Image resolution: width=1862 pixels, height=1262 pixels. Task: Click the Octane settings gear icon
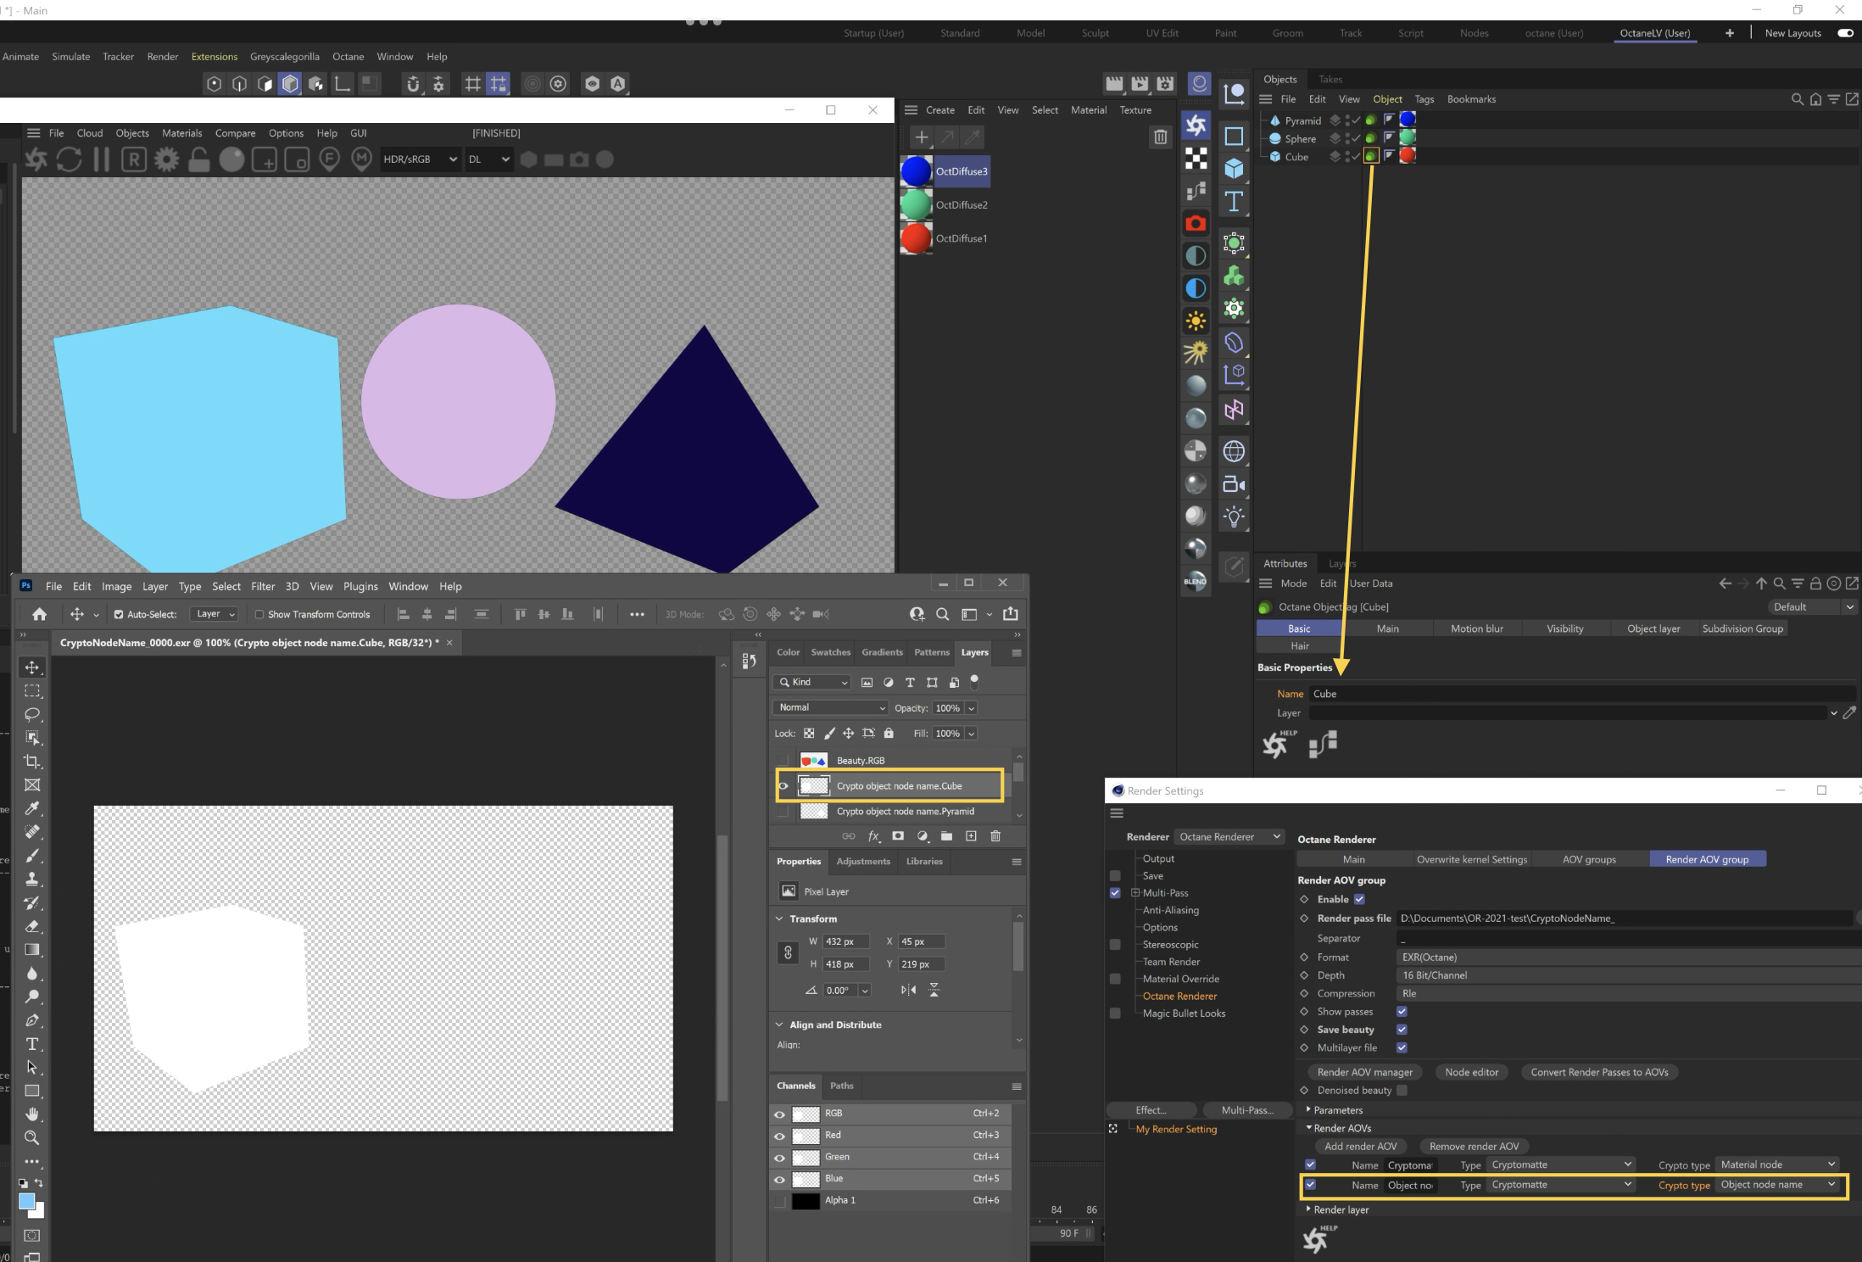coord(166,159)
